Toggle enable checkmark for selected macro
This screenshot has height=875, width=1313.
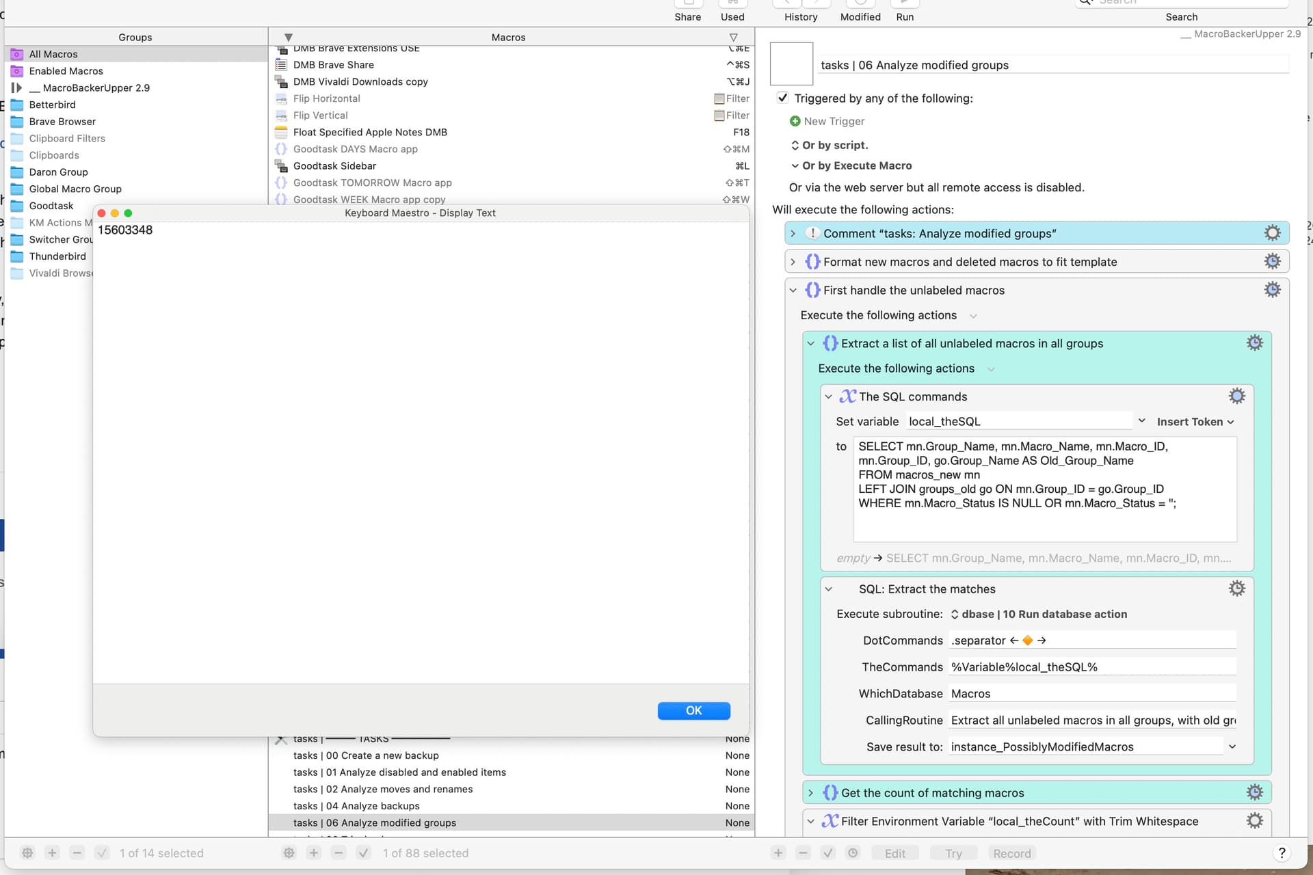364,853
